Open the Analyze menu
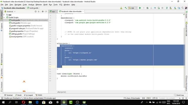188x105 pixels. [31, 5]
